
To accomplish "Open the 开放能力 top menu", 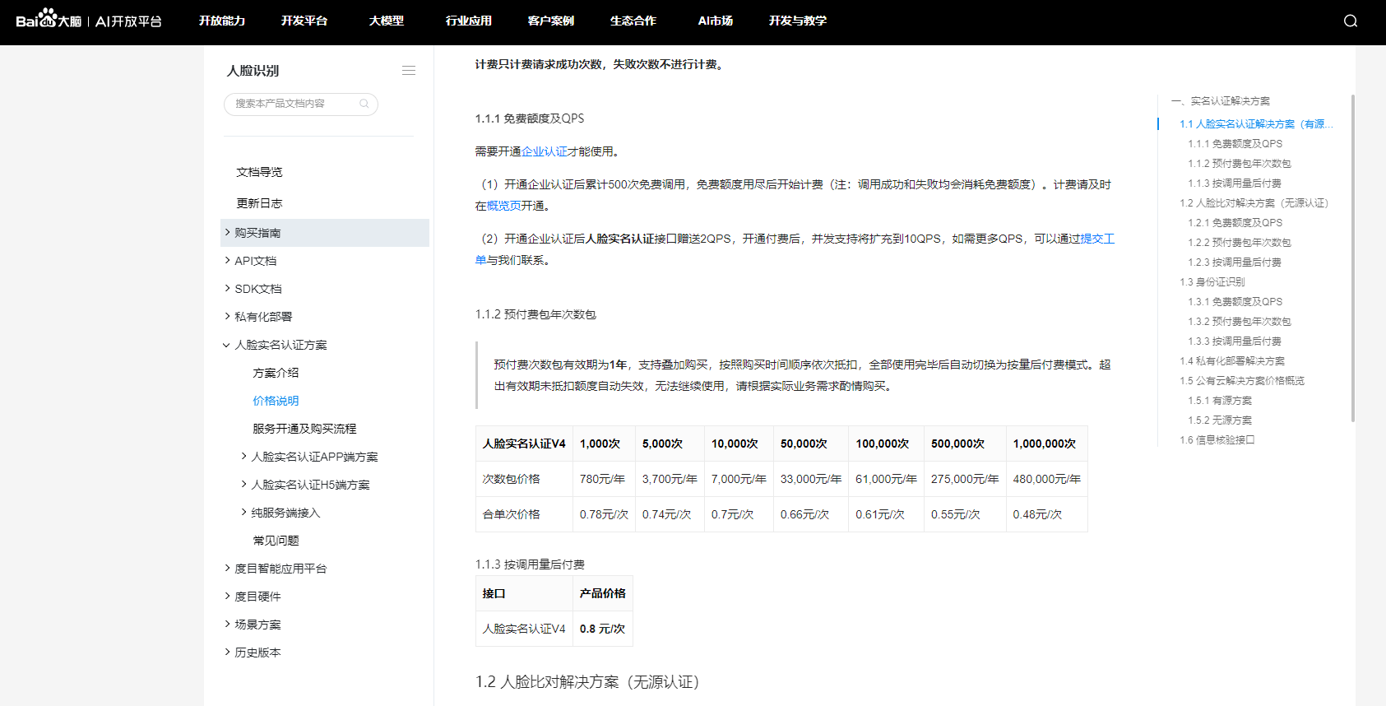I will (221, 21).
